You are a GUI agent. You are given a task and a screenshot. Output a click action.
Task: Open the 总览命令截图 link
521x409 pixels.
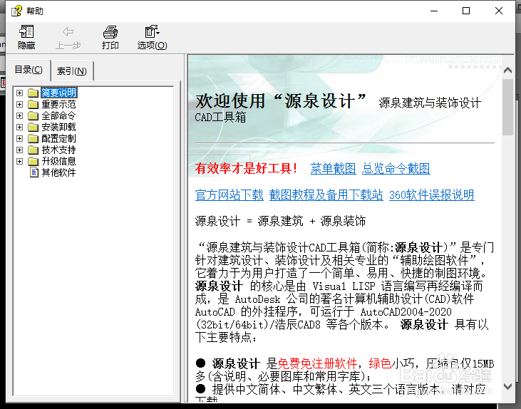tap(396, 168)
